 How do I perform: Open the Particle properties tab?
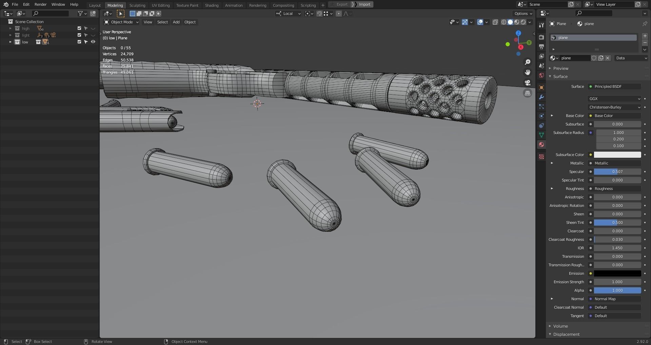541,107
